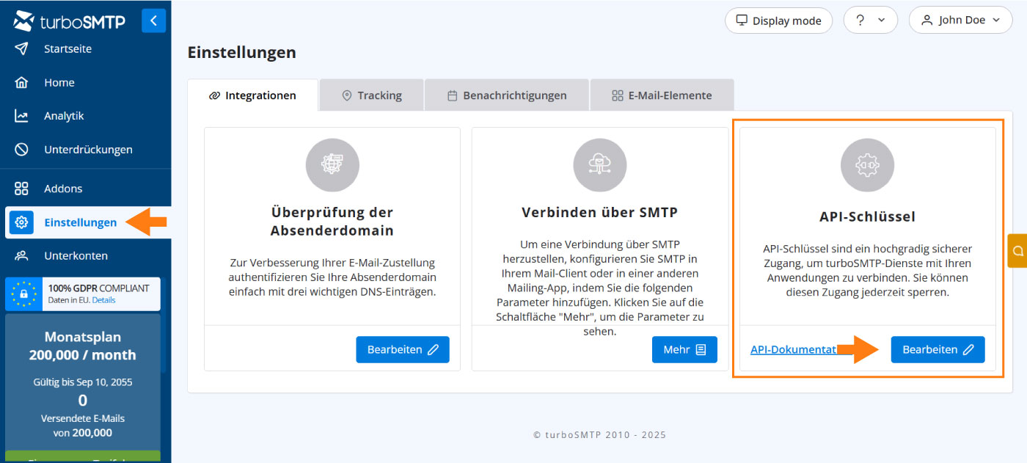Image resolution: width=1027 pixels, height=463 pixels.
Task: Switch to the Tracking tab
Action: click(x=372, y=95)
